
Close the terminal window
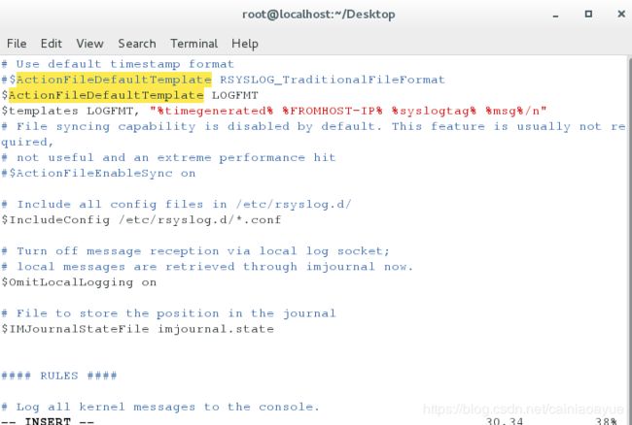coord(621,15)
